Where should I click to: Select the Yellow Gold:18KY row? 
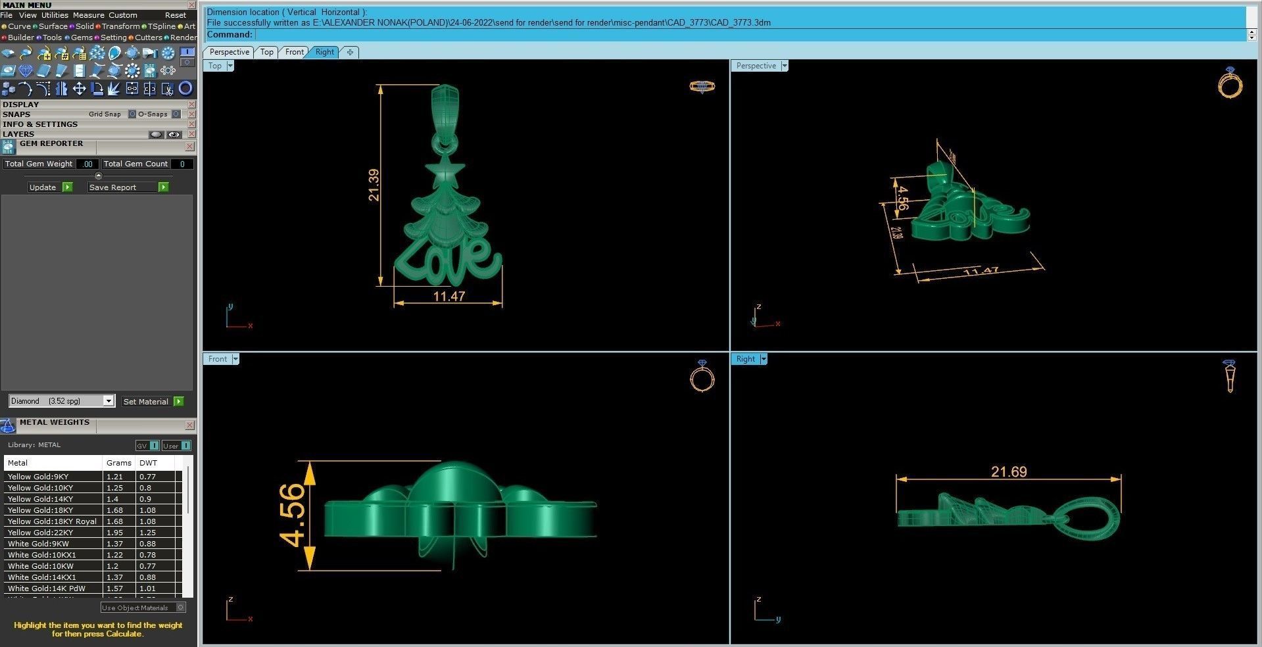click(93, 510)
